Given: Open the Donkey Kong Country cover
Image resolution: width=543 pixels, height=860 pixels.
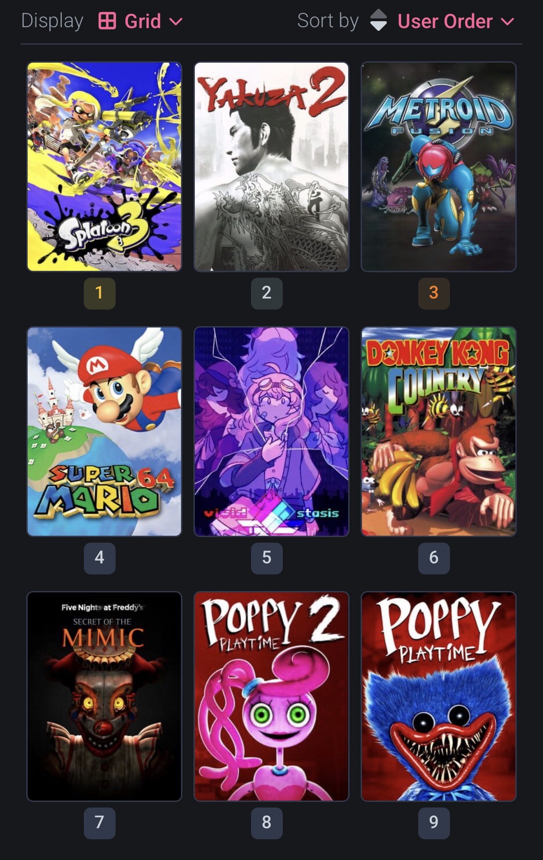Looking at the screenshot, I should [438, 432].
